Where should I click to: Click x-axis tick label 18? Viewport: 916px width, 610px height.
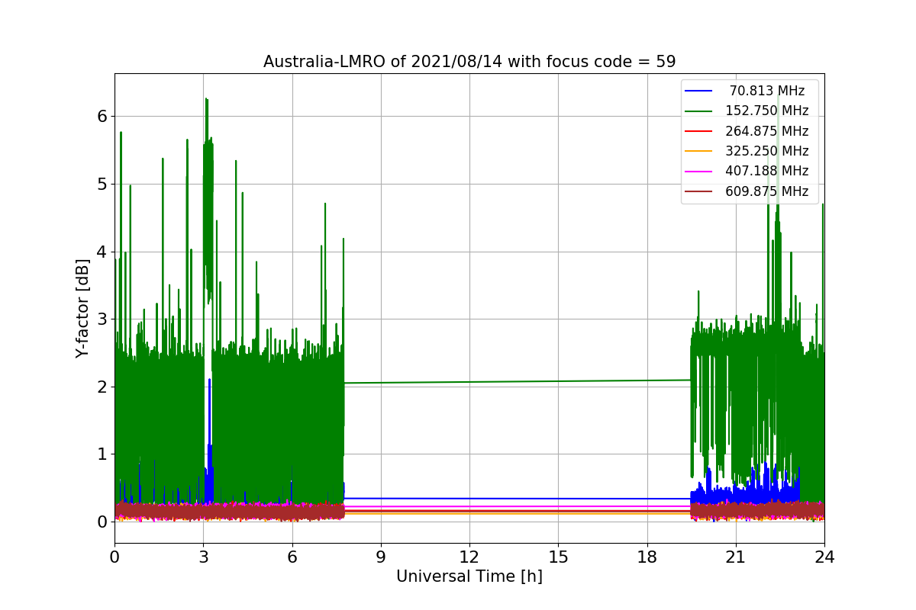(x=647, y=557)
